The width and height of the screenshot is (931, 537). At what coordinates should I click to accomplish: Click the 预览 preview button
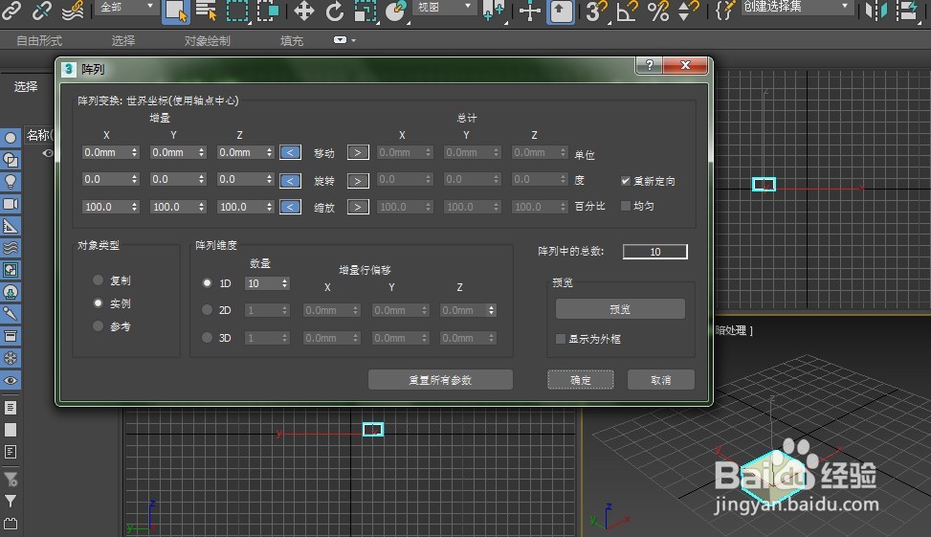click(620, 309)
